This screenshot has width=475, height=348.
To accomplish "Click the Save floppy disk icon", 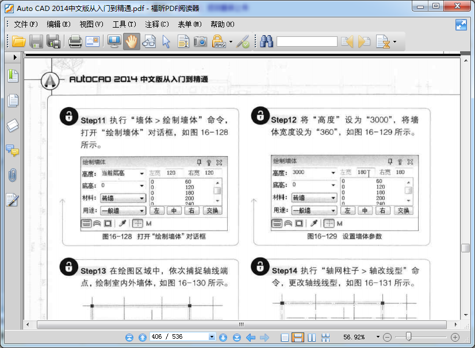I will click(x=36, y=41).
